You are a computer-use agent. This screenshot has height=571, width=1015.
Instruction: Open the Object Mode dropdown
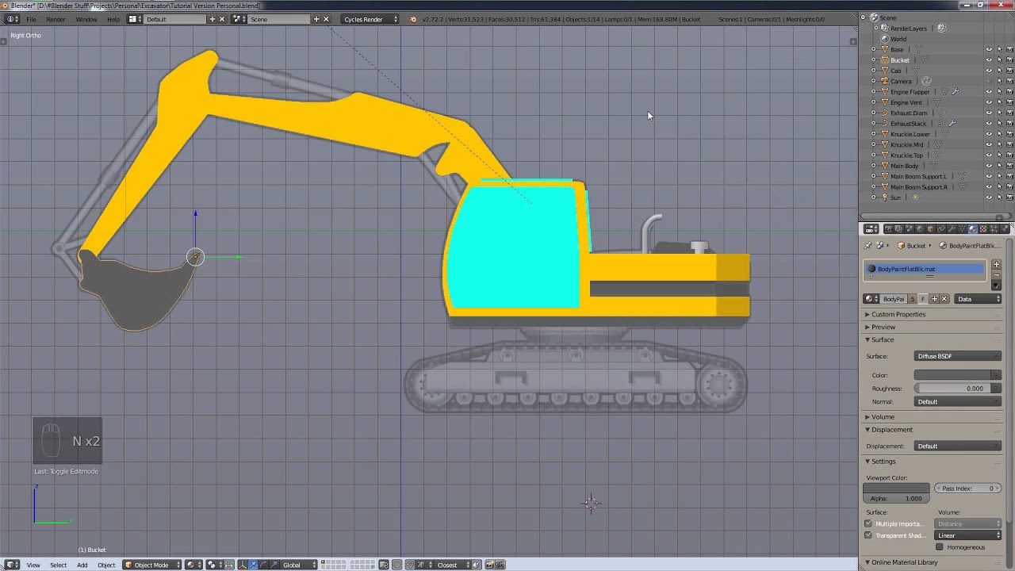pyautogui.click(x=151, y=565)
